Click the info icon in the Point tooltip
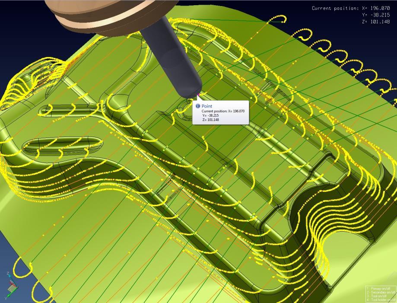 pyautogui.click(x=198, y=106)
